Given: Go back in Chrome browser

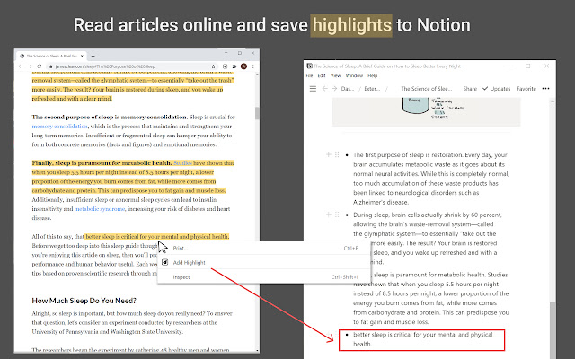Looking at the screenshot, I should coord(21,66).
